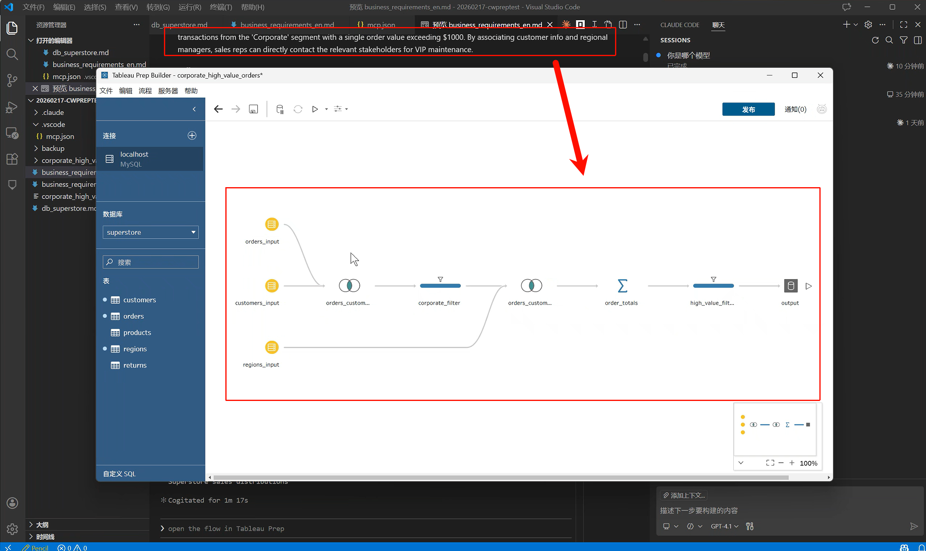Select the high_value_filter clean step
The width and height of the screenshot is (926, 551).
713,286
